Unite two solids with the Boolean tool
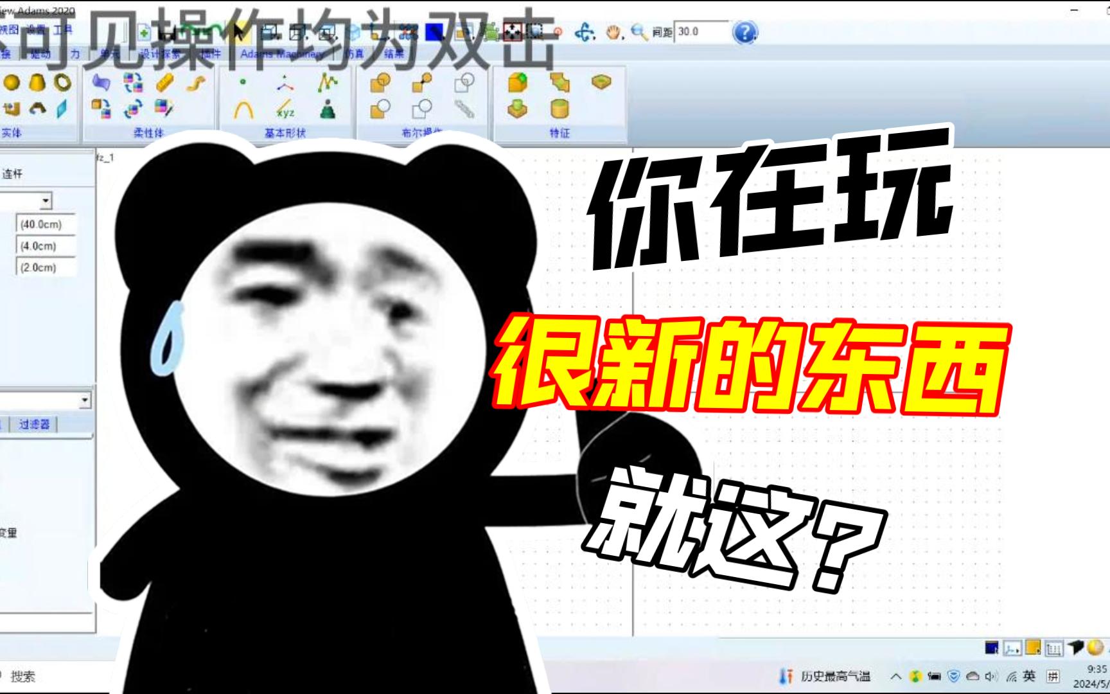Image resolution: width=1110 pixels, height=694 pixels. click(380, 83)
